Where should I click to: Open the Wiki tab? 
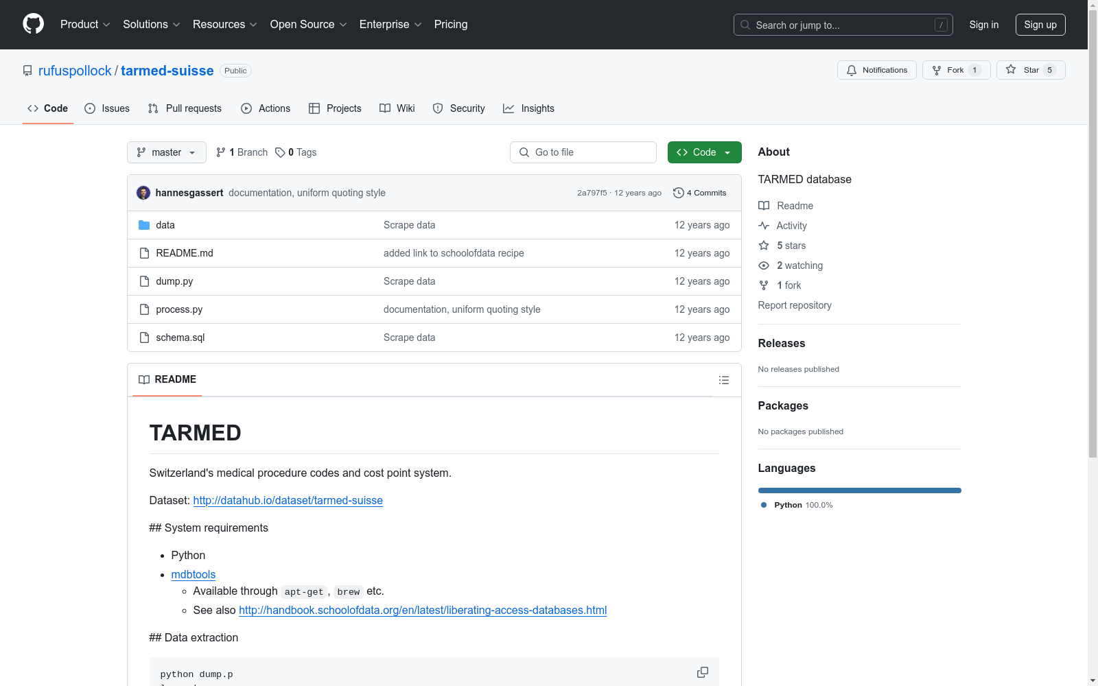397,108
